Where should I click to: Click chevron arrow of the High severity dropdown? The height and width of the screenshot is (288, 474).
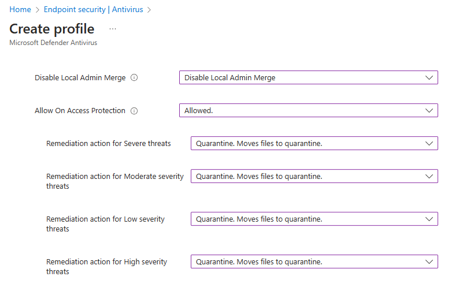(428, 262)
